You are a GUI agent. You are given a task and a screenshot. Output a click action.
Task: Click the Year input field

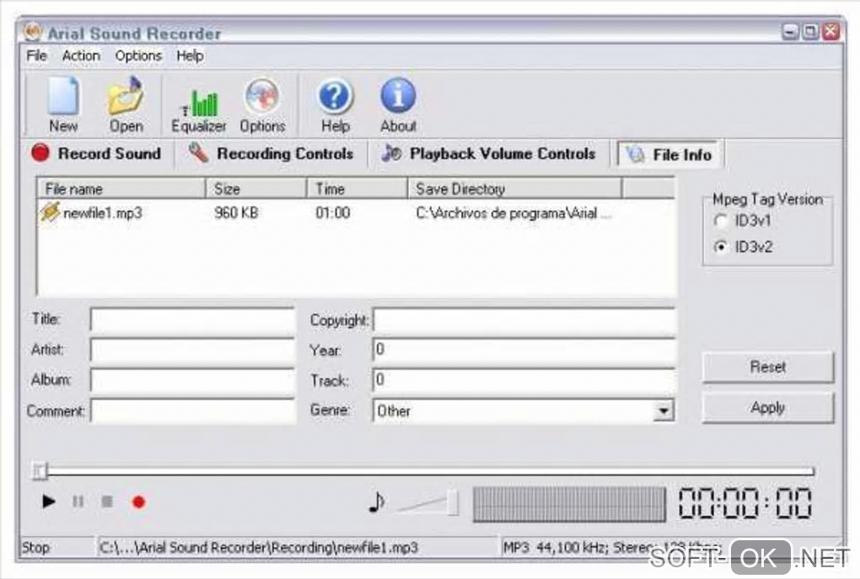(x=524, y=350)
